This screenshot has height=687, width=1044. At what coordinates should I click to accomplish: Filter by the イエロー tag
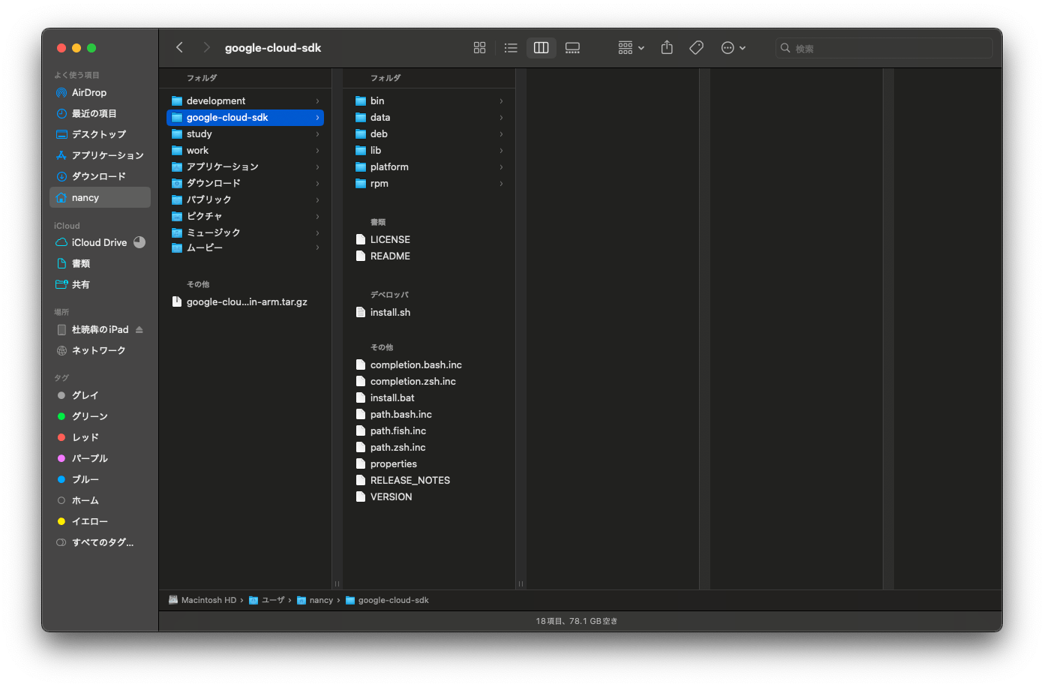pos(100,522)
